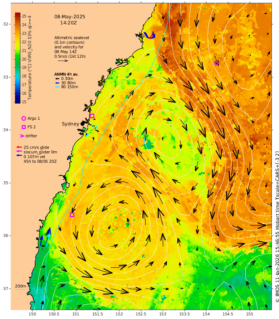The height and width of the screenshot is (319, 279).
Task: Click the 'ANMN 4h av.' heading
Action: coord(66,74)
